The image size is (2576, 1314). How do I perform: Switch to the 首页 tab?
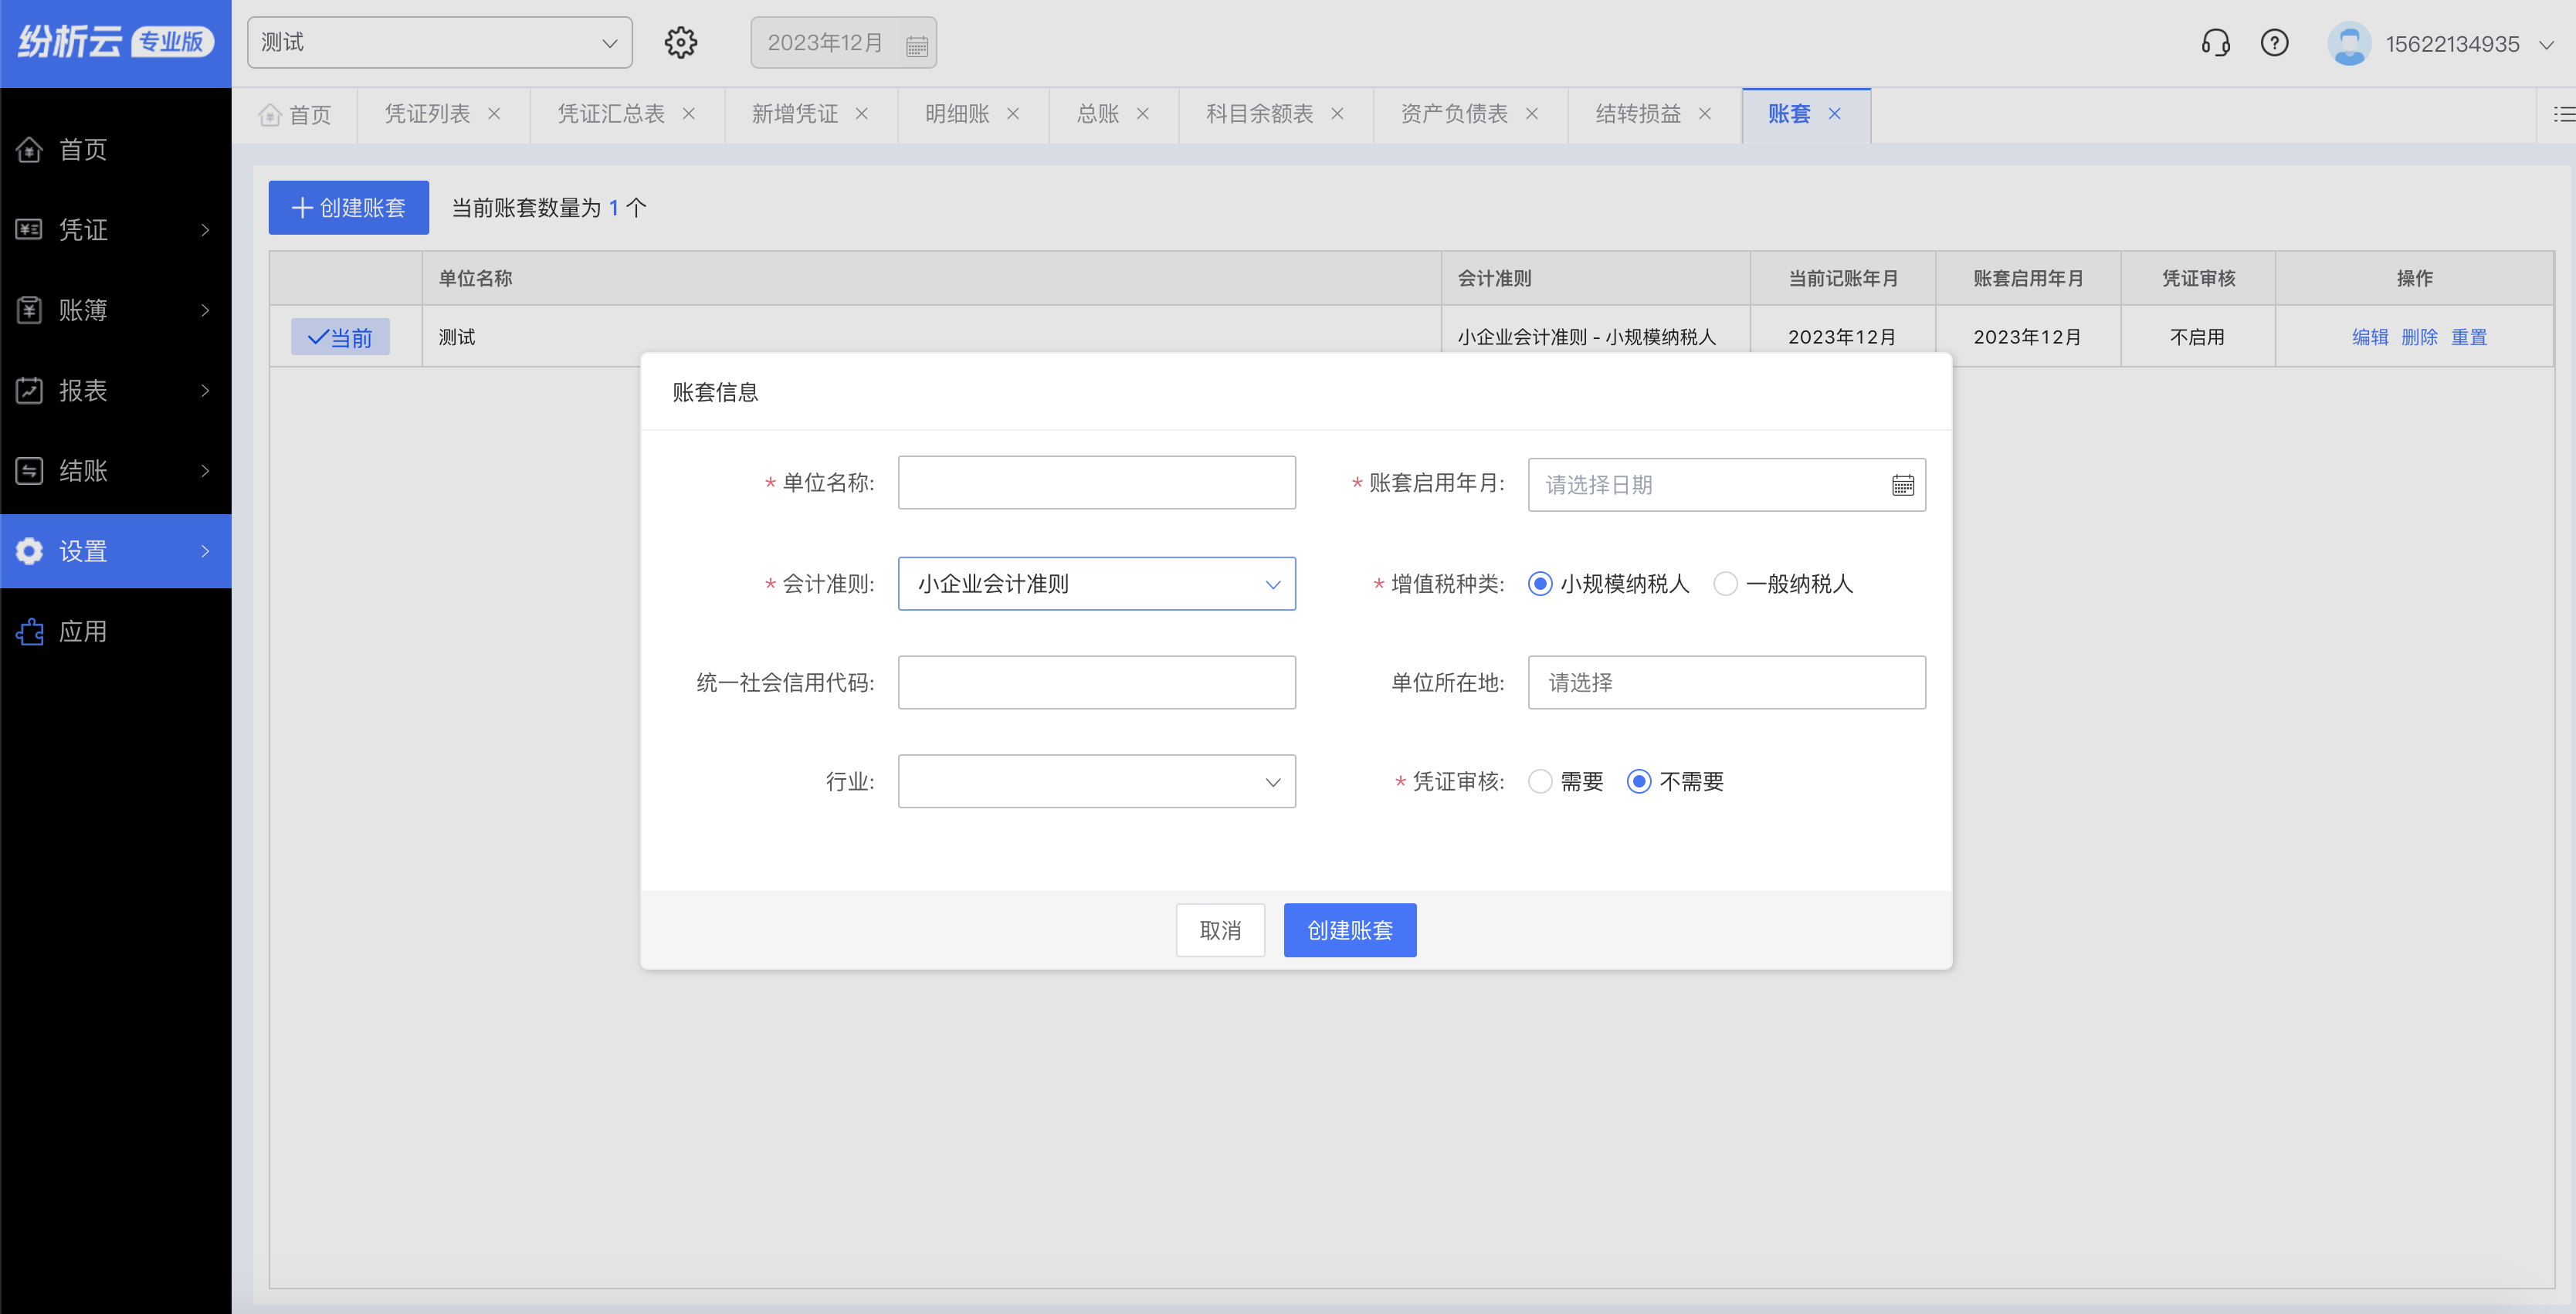295,115
